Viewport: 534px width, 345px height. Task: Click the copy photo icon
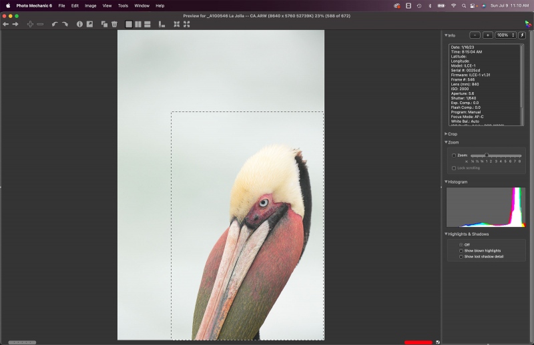tap(104, 24)
